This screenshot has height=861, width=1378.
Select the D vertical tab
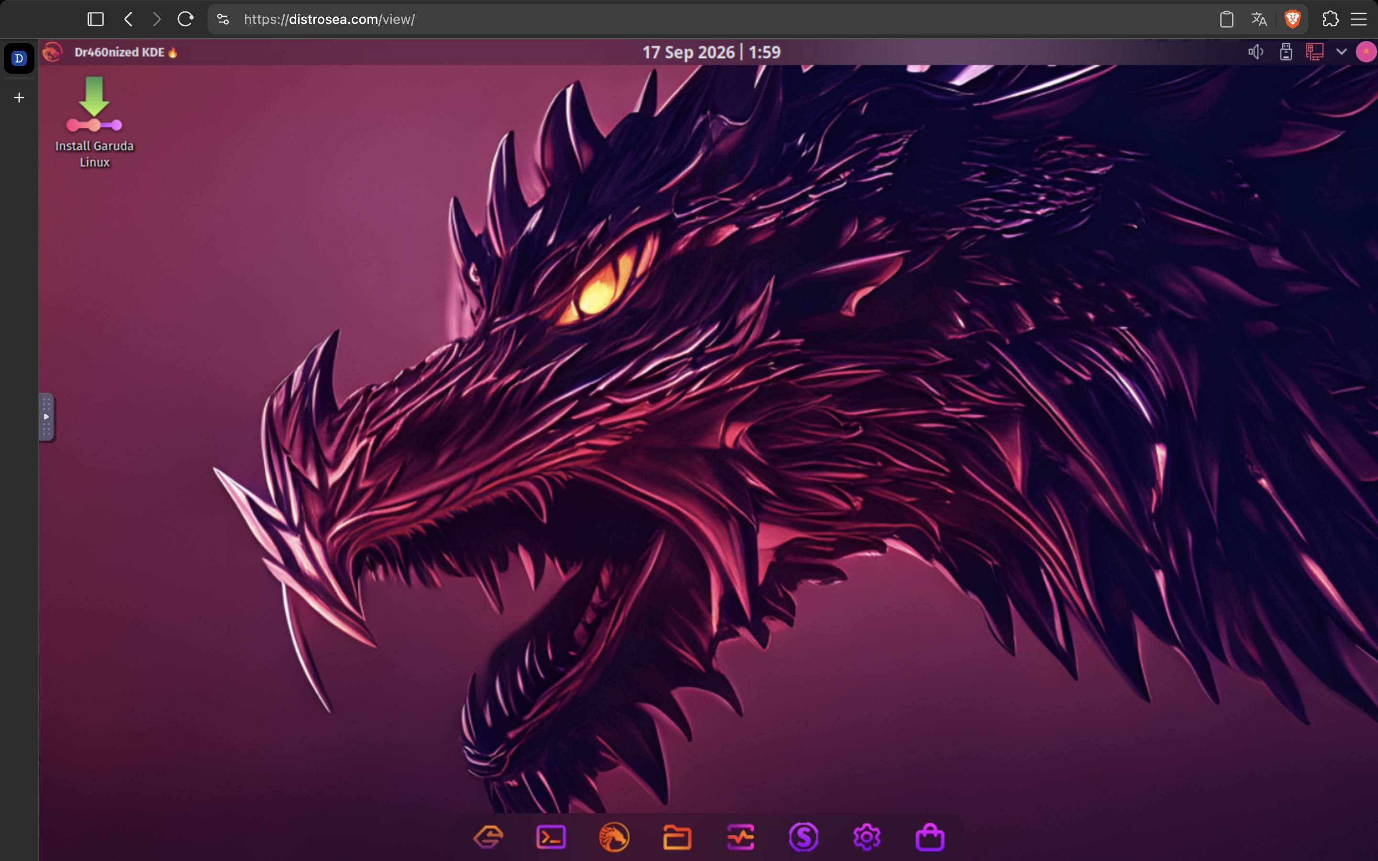19,58
